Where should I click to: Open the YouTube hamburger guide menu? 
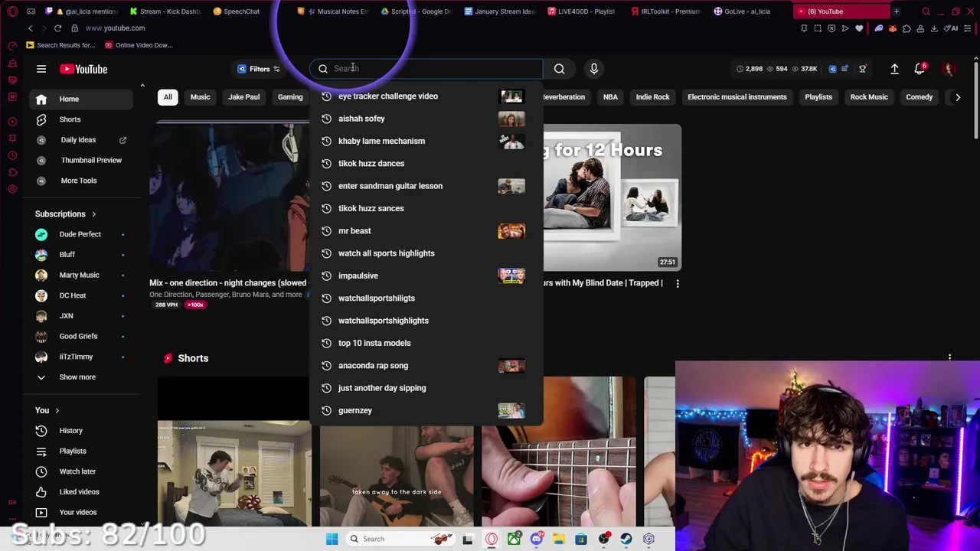coord(41,69)
